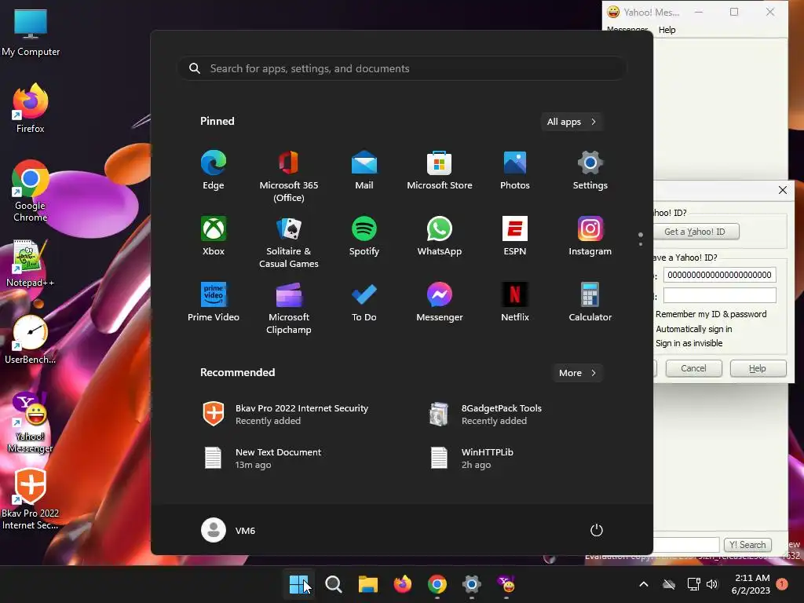Open the Mail app

(364, 170)
